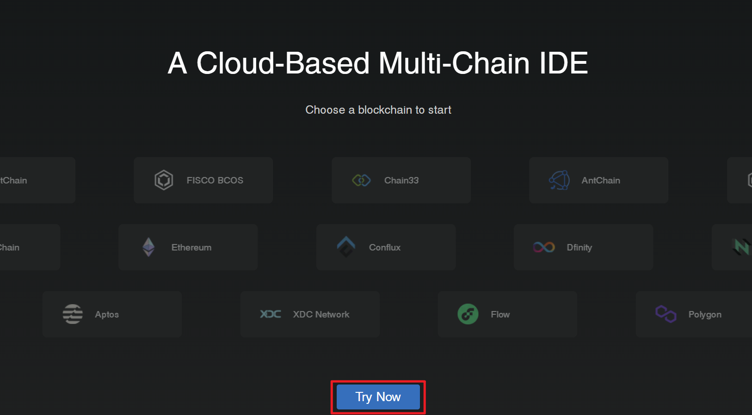Choose the Polygon blockchain label
Viewport: 752px width, 415px height.
coord(705,314)
